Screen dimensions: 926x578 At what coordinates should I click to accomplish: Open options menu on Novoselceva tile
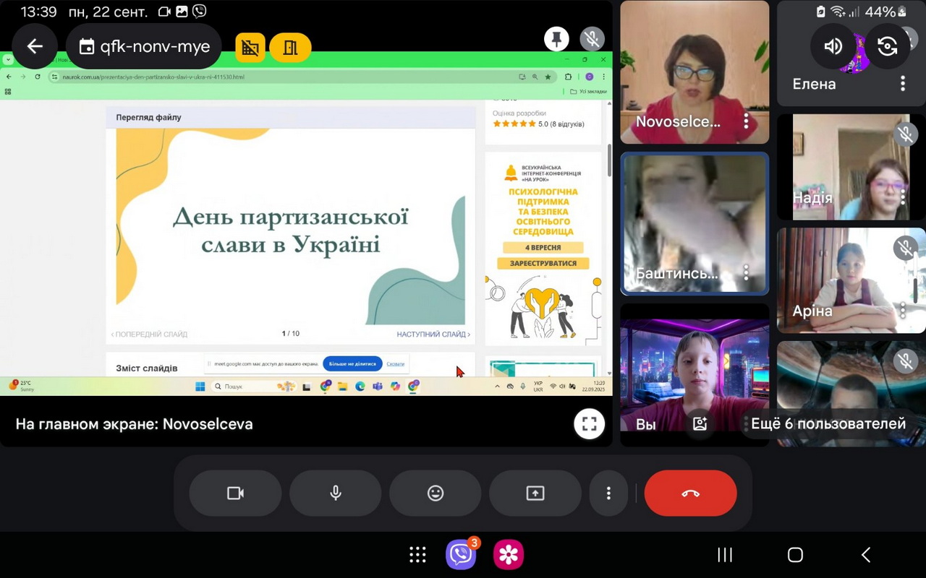746,121
